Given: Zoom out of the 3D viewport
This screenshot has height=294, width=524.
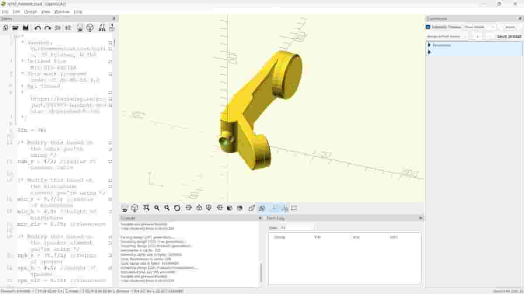Looking at the screenshot, I should (x=167, y=208).
